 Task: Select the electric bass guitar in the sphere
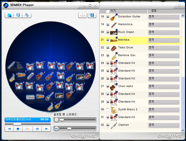50,96
